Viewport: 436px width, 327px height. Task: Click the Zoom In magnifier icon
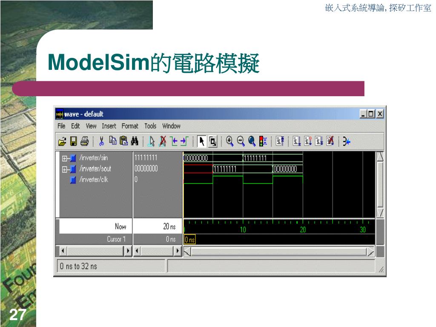click(x=229, y=141)
